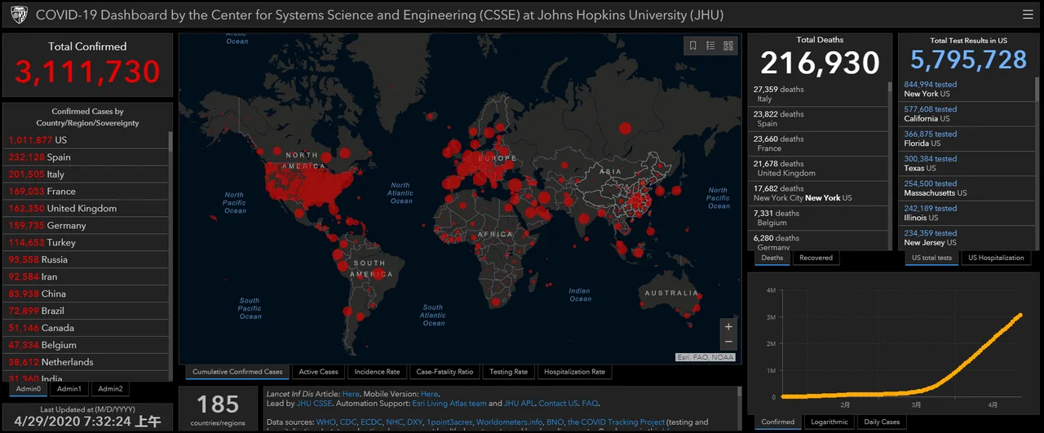Open the hamburger menu in header

[1028, 15]
